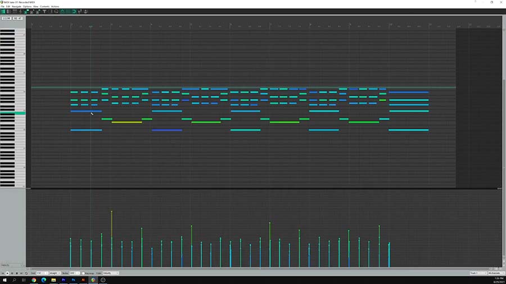
Task: Click the rectangle icon right of the funnel
Action: (50, 11)
